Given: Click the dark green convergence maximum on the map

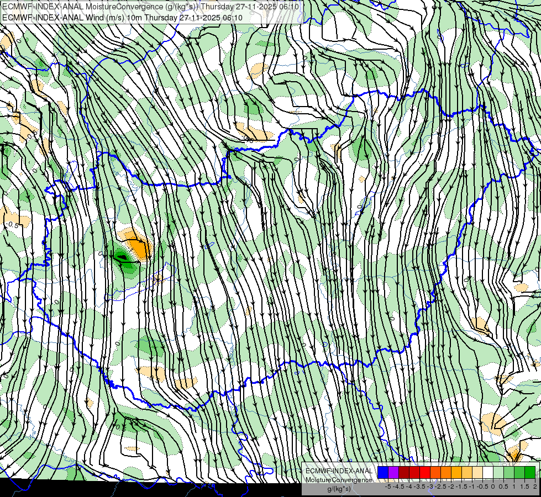Looking at the screenshot, I should [122, 257].
